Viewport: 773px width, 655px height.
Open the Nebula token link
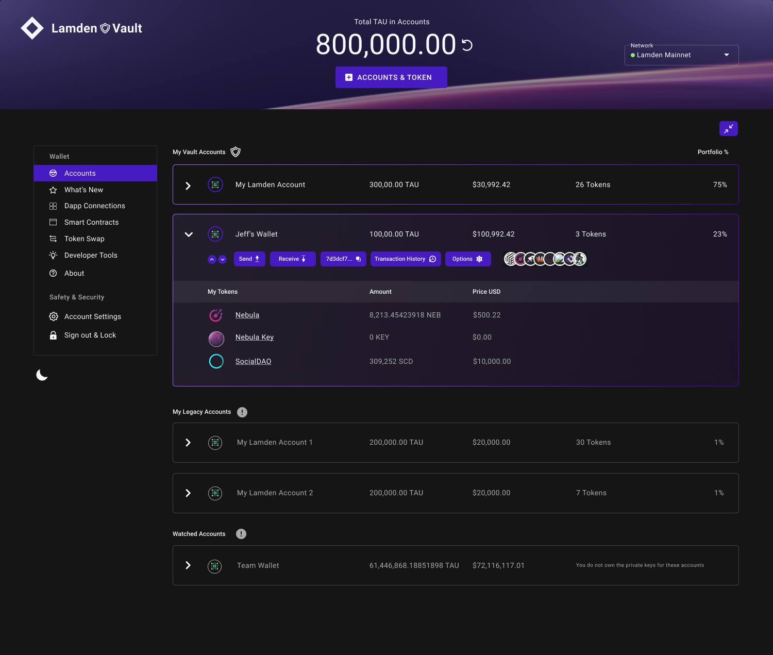[x=247, y=315]
